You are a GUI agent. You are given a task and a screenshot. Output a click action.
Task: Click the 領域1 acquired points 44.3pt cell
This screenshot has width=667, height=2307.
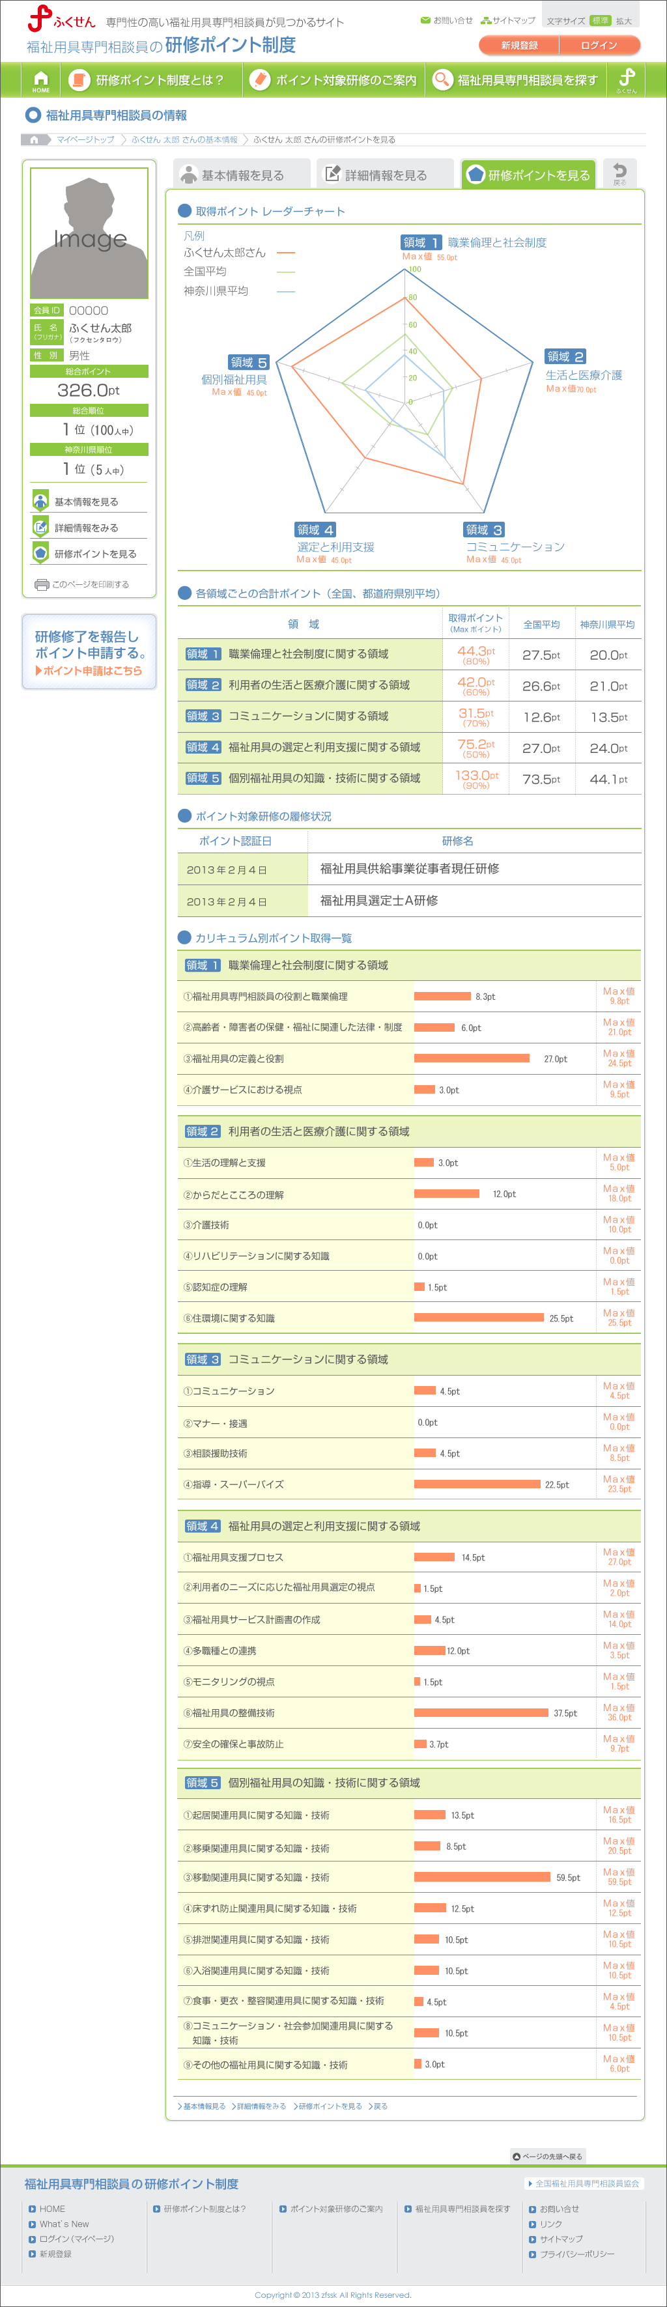[475, 655]
